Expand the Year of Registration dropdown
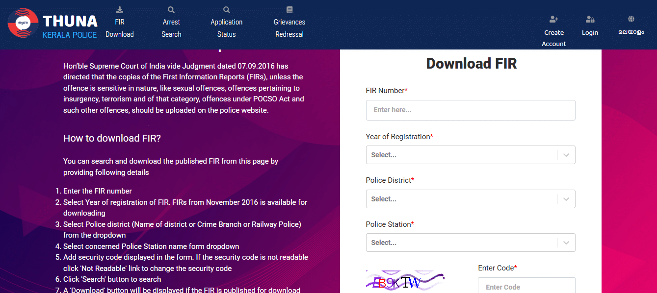657x293 pixels. [471, 154]
